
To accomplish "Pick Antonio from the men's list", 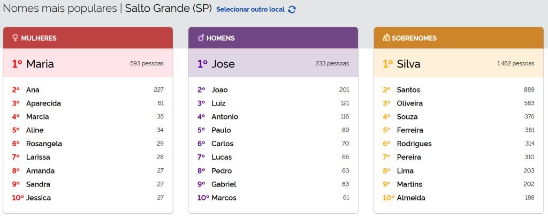I will click(225, 117).
